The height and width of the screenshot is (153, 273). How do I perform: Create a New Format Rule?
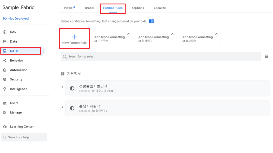pyautogui.click(x=74, y=39)
